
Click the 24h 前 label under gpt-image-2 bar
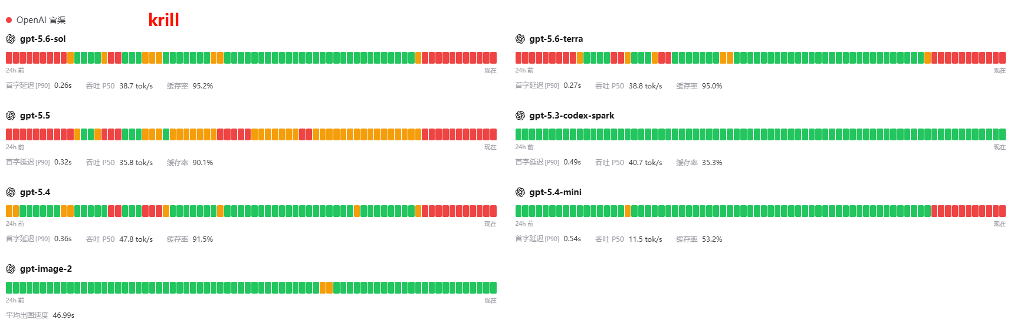click(x=15, y=300)
